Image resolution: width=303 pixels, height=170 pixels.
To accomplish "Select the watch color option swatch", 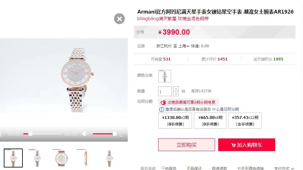I will coord(165,76).
